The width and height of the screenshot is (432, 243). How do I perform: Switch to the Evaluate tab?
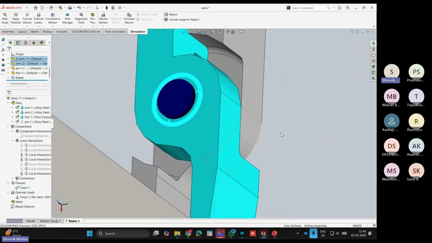click(x=62, y=32)
